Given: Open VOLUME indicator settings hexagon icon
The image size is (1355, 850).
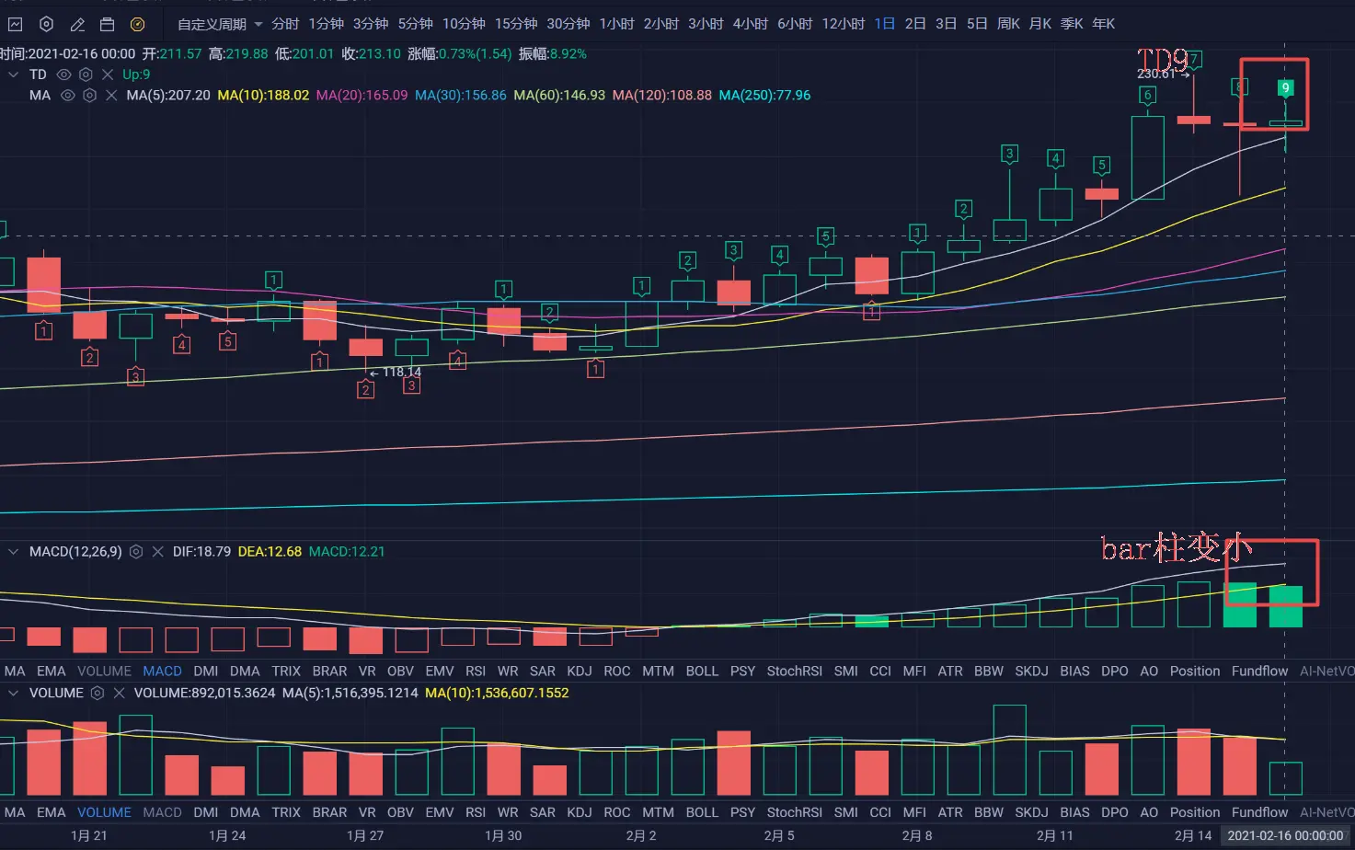Looking at the screenshot, I should point(98,693).
